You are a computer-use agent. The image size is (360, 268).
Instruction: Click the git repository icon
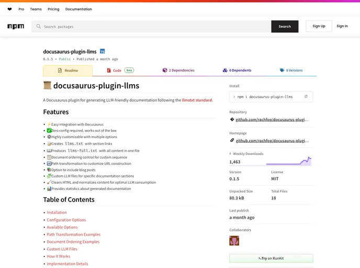[x=232, y=119]
